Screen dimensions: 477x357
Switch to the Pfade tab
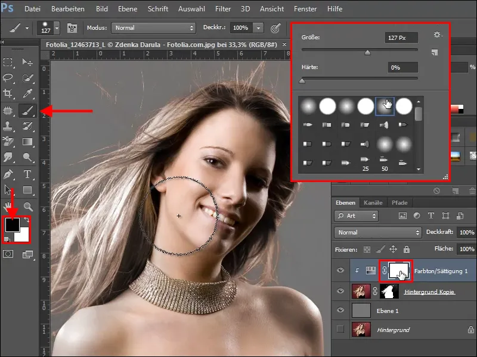click(399, 202)
